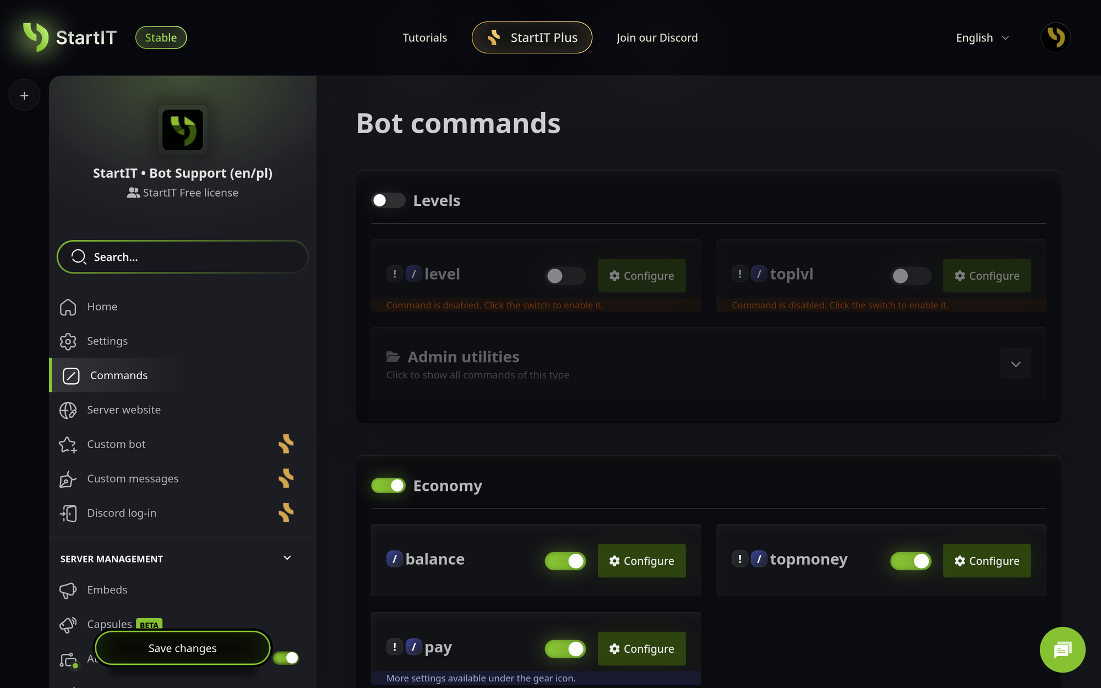Configure the topmoney command

pos(987,561)
